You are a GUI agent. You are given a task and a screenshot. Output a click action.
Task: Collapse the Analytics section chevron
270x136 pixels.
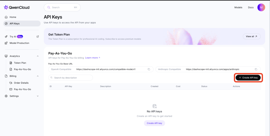(x=38, y=56)
